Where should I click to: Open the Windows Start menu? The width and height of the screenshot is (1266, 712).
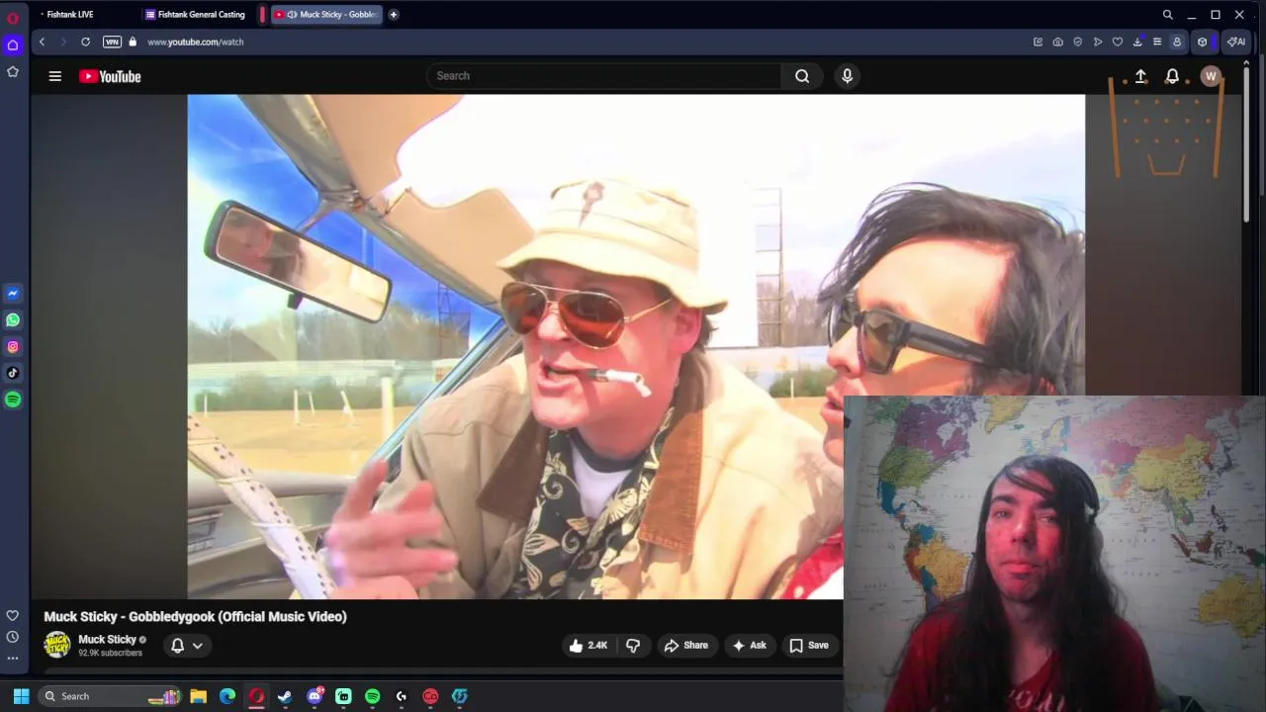coord(21,696)
